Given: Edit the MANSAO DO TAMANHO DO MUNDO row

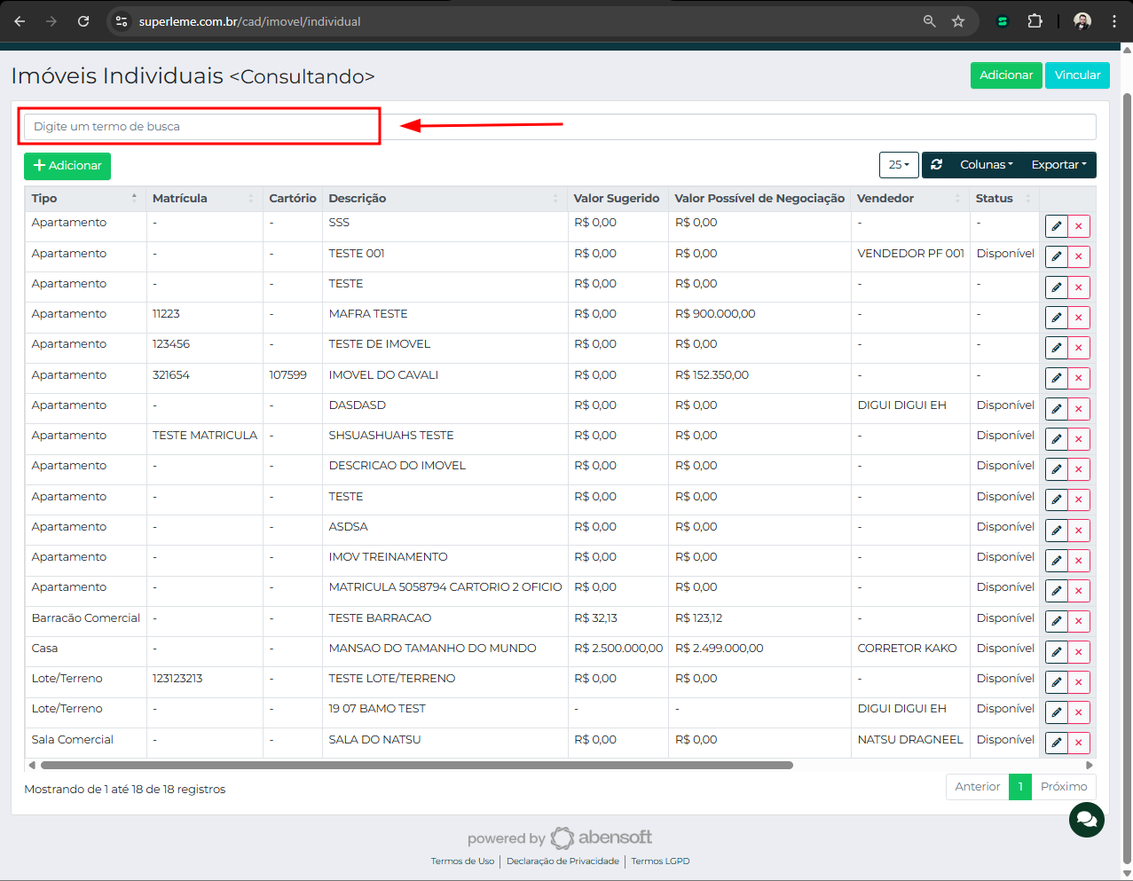Looking at the screenshot, I should tap(1056, 652).
